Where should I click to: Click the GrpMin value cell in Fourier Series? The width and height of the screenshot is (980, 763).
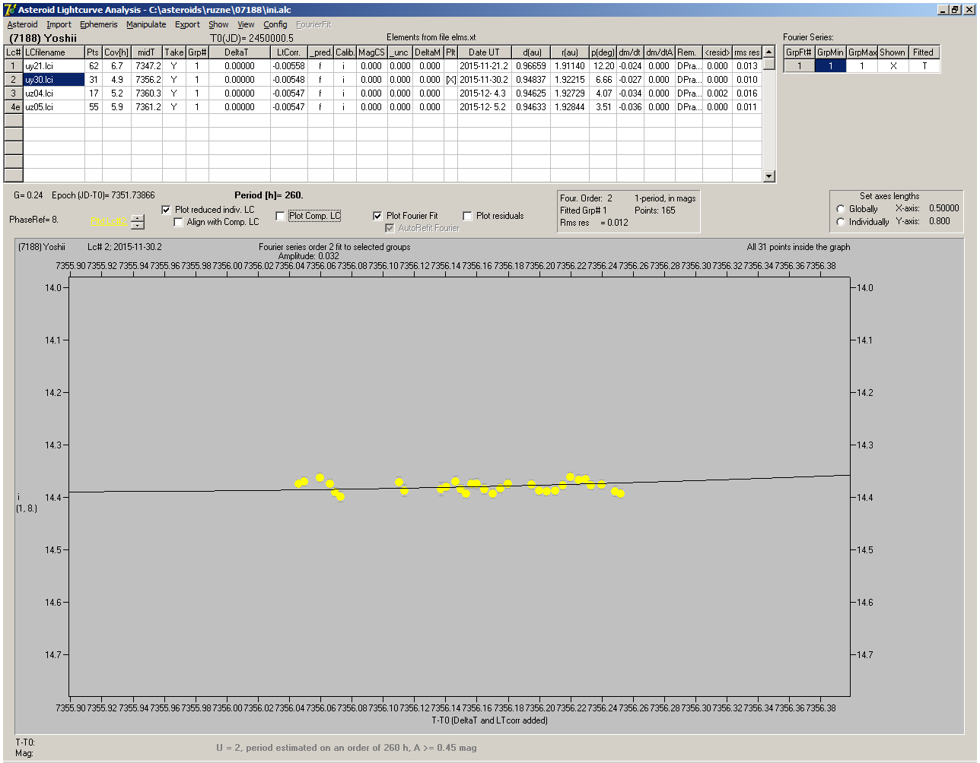click(830, 66)
